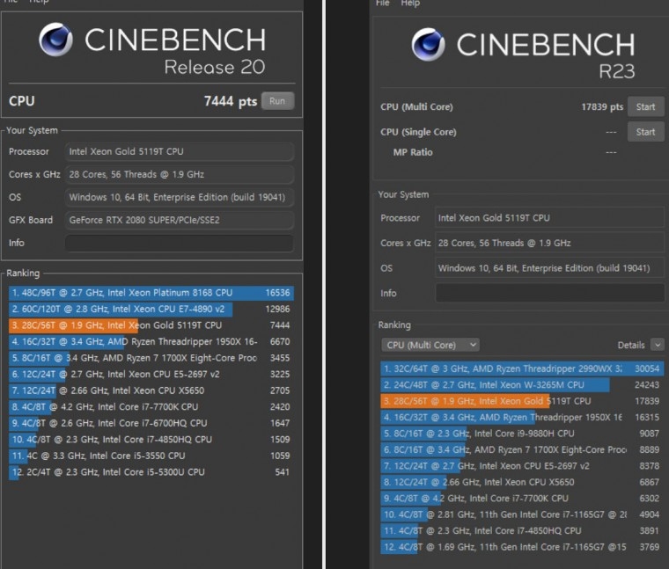Select R23 highlighted row Xeon Gold 5119T CPU

[x=522, y=401]
